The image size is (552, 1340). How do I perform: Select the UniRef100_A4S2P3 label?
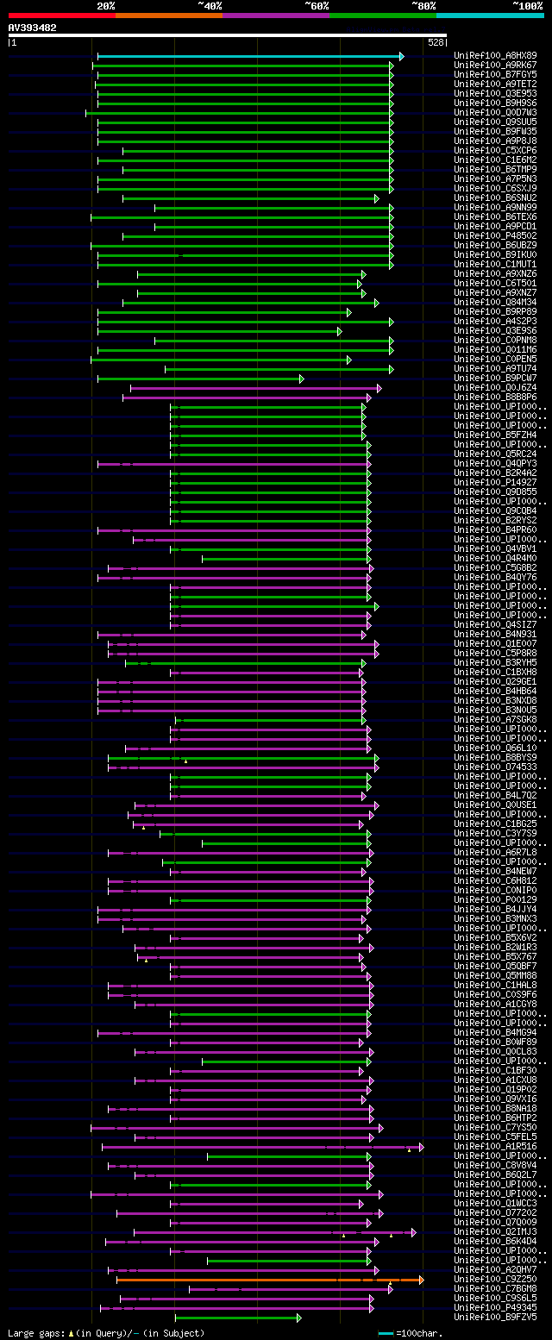[495, 322]
